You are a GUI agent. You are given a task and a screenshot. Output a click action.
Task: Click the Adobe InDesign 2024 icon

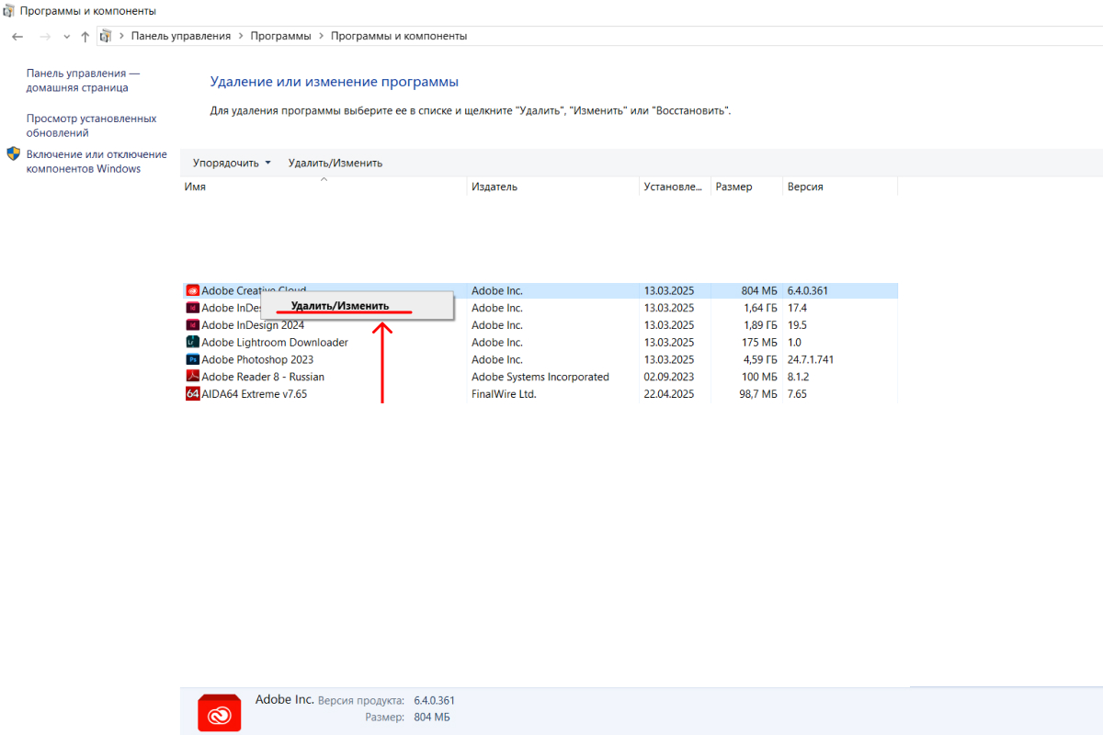(x=193, y=325)
